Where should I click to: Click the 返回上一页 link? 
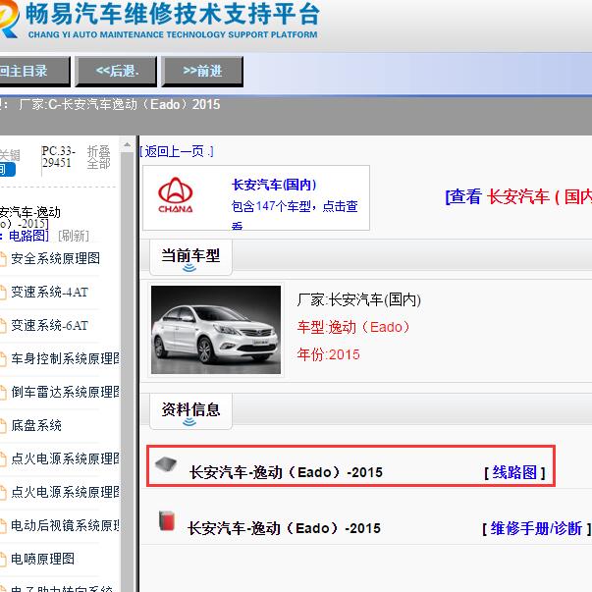click(x=177, y=151)
